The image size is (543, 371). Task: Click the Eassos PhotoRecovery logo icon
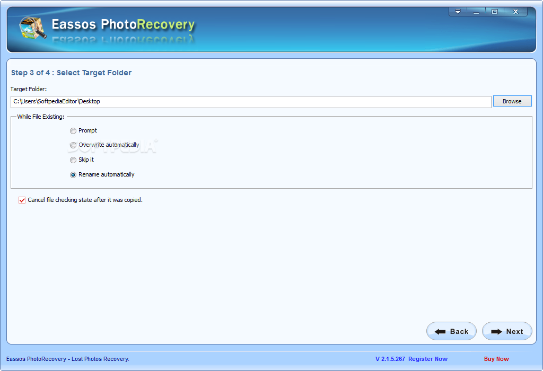(33, 28)
